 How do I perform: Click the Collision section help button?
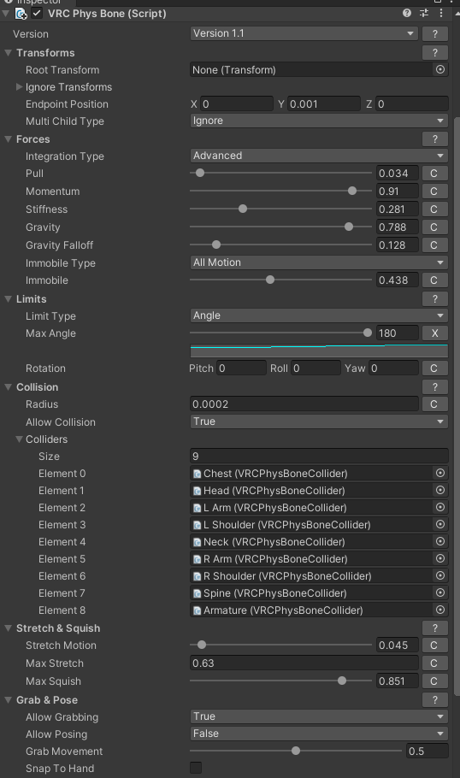(x=435, y=387)
